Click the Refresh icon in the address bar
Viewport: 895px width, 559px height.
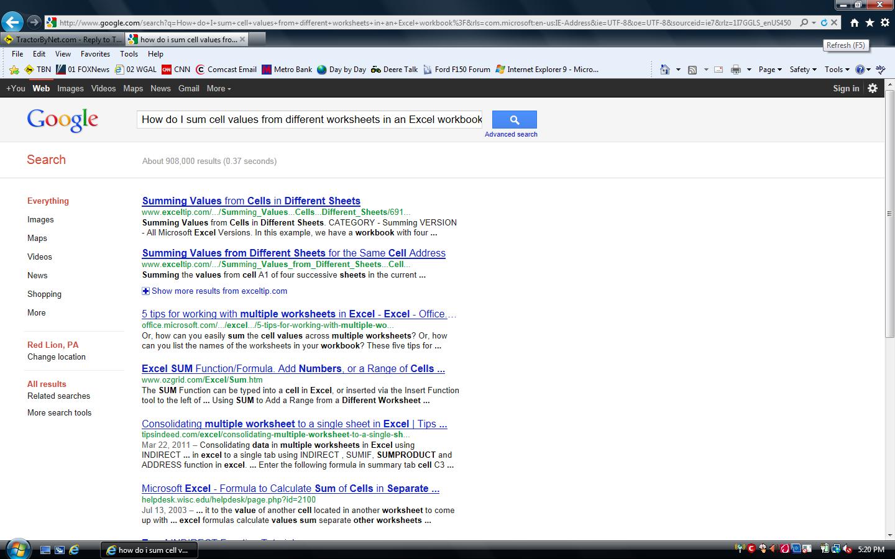tap(824, 22)
